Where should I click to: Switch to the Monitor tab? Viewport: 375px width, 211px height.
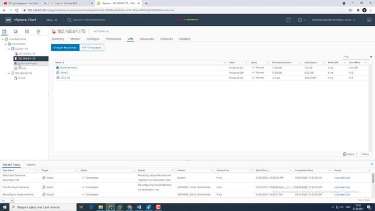pos(76,39)
